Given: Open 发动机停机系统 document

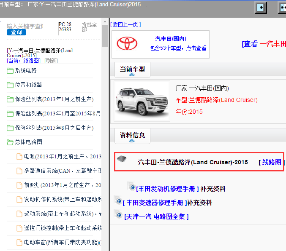Looking at the screenshot, I should coord(63,199).
